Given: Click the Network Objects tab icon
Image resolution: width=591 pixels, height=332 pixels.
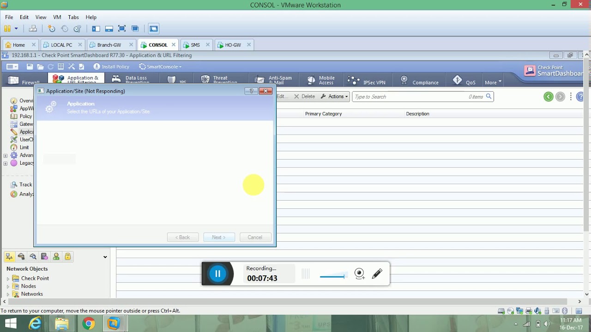Looking at the screenshot, I should 9,256.
